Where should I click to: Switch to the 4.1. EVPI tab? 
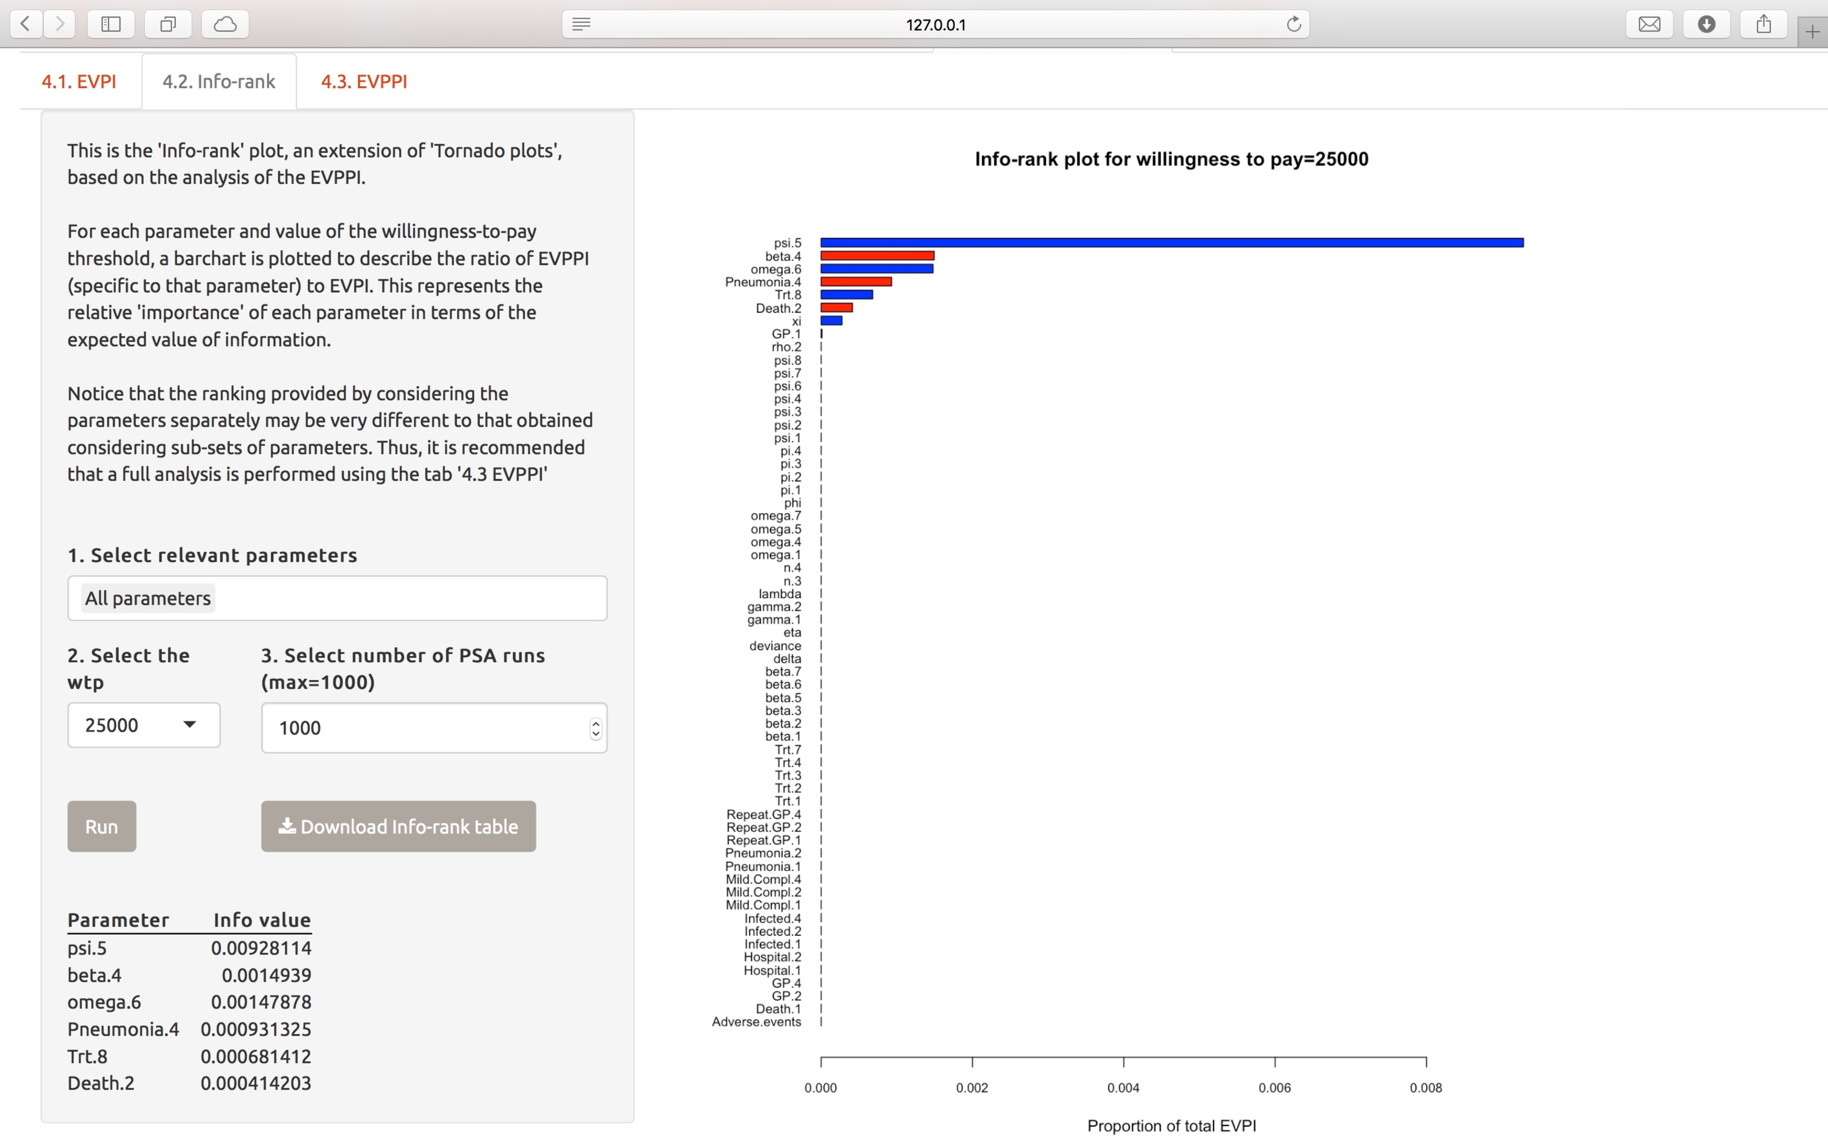click(79, 81)
